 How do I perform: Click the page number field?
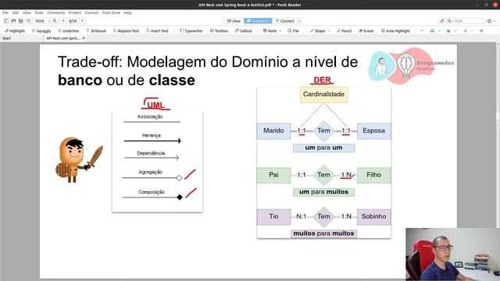73,21
